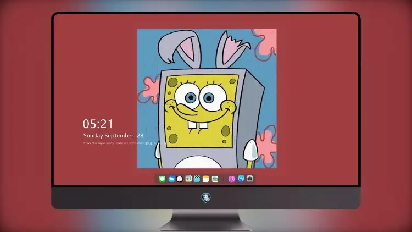Click the small quote line under the date
Viewport: 412px width, 232px height.
124,143
